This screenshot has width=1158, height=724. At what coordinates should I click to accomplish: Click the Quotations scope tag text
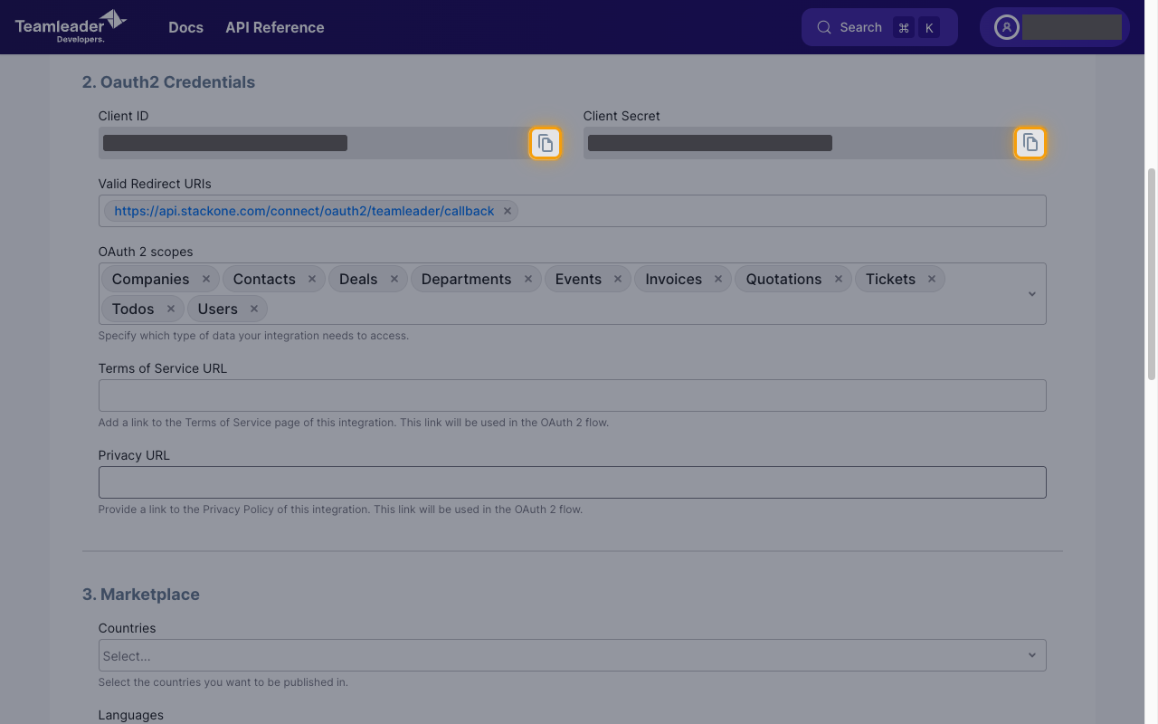783,279
